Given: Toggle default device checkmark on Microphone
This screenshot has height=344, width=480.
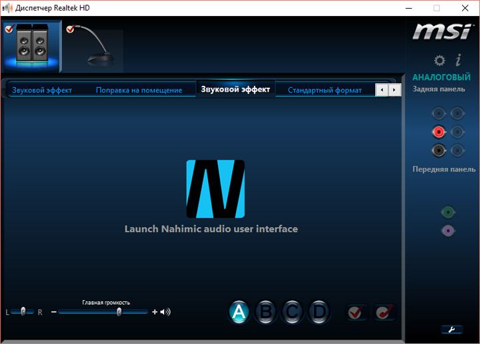Looking at the screenshot, I should 71,29.
